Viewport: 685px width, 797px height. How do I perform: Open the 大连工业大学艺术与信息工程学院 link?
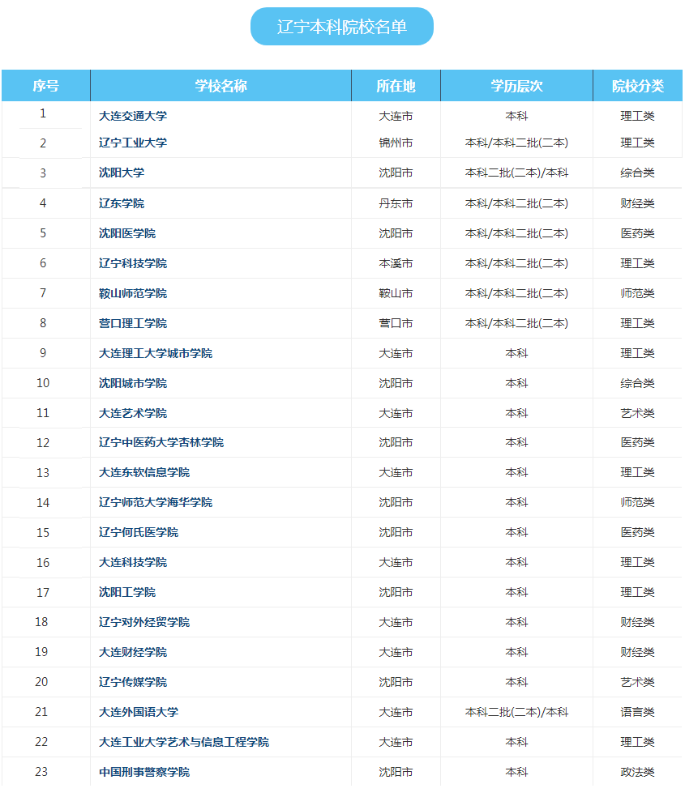click(184, 742)
